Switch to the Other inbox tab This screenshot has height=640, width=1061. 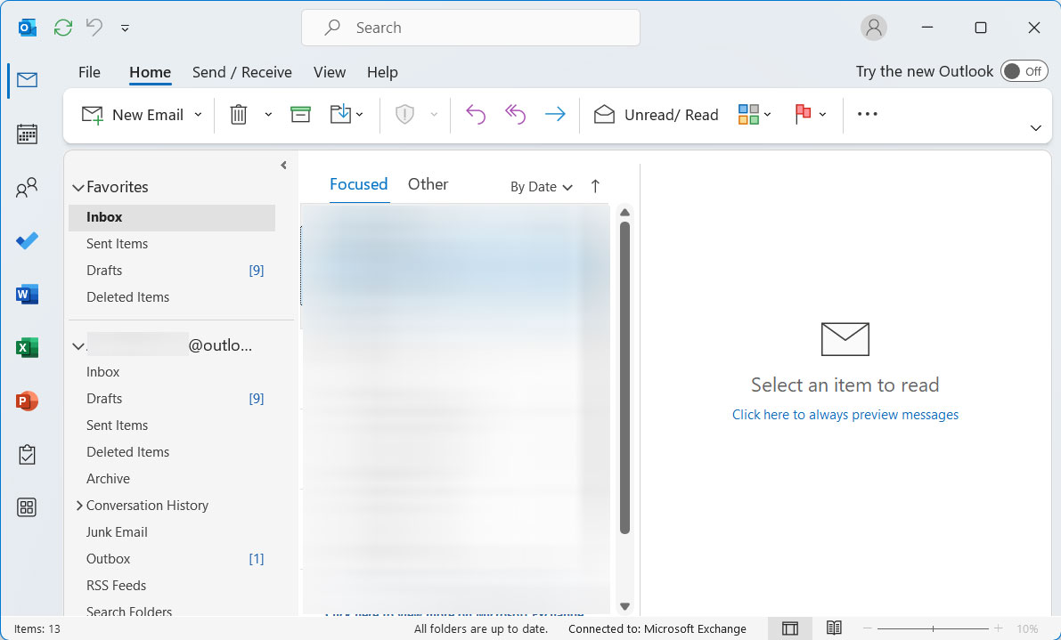[x=428, y=183]
